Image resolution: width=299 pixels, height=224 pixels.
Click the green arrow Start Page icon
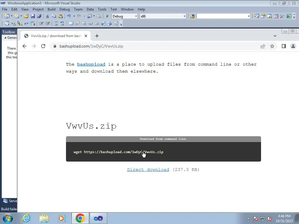(x=289, y=16)
